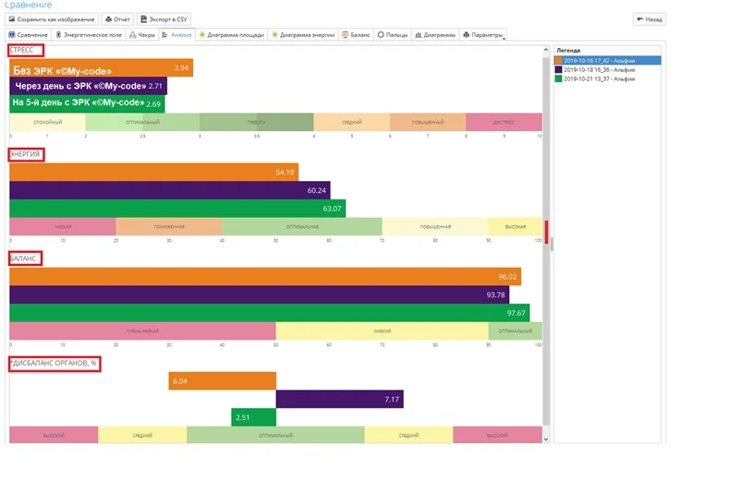Image resolution: width=754 pixels, height=492 pixels.
Task: Switch to the 'Сравнение' tab
Action: (x=28, y=35)
